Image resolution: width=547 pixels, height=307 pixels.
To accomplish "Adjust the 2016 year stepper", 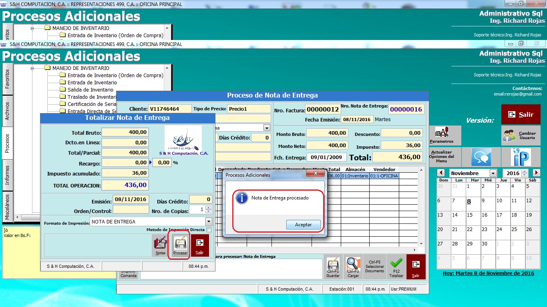I will coord(525,173).
